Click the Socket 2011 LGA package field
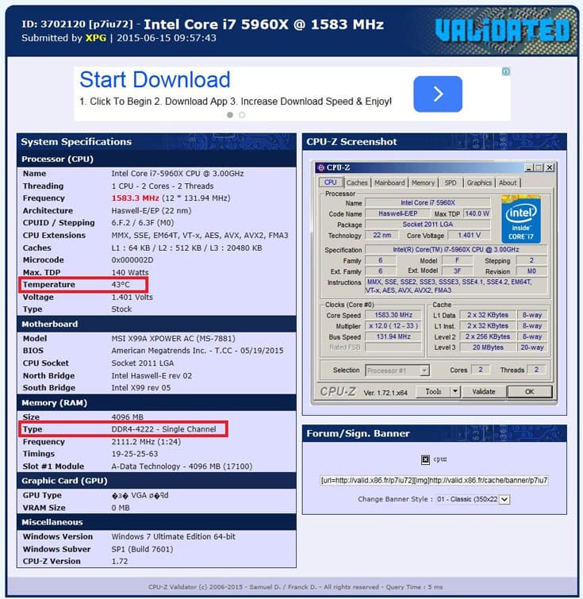 (x=428, y=225)
